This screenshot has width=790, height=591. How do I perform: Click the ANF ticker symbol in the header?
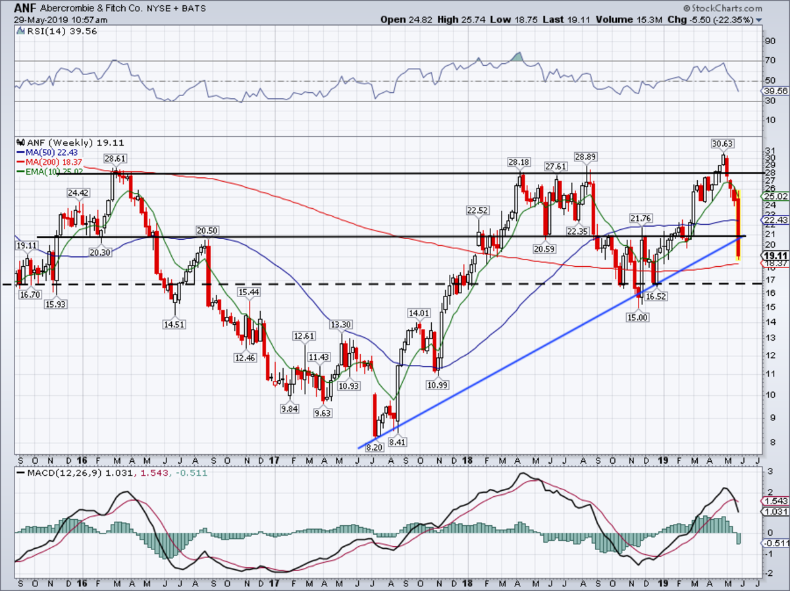[25, 8]
